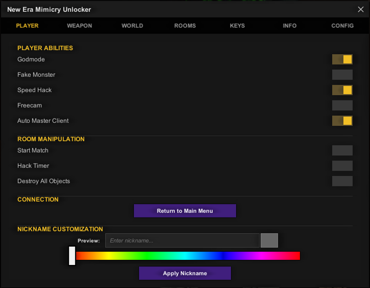Click the Godmode label text

coord(31,59)
